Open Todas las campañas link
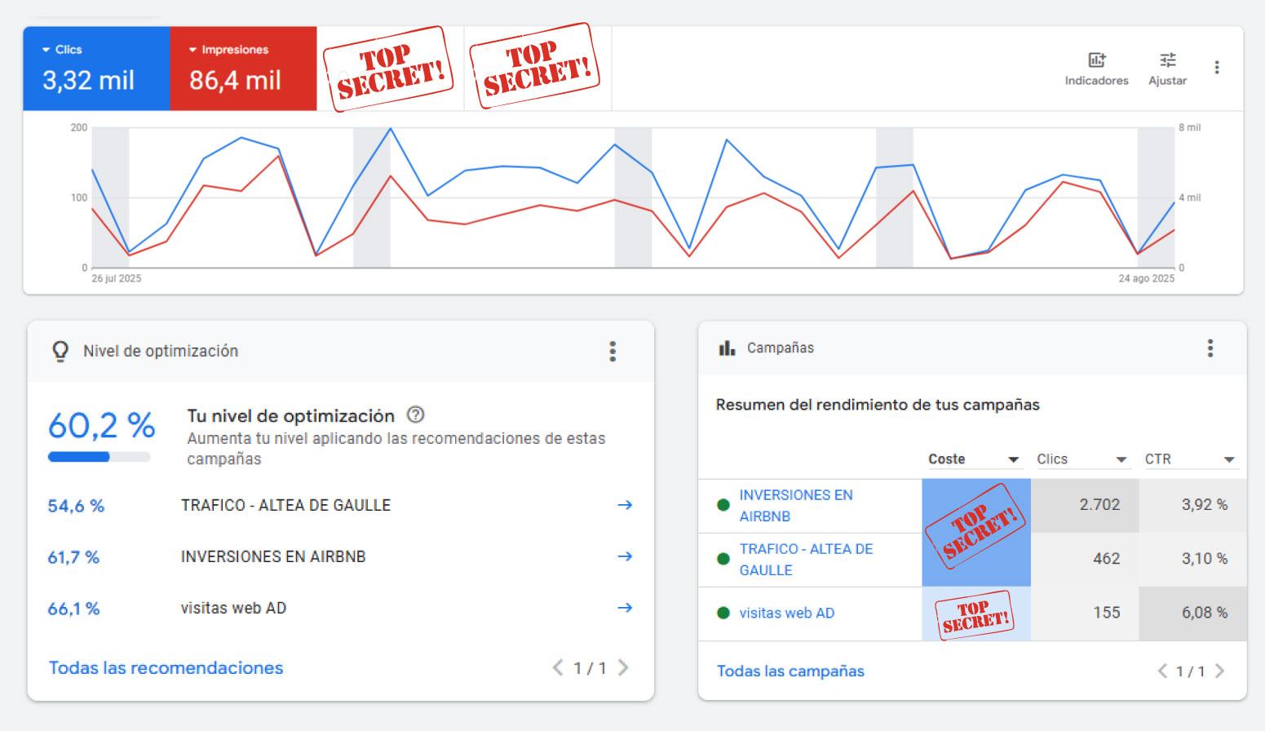Screen dimensions: 1265x731 (790, 671)
